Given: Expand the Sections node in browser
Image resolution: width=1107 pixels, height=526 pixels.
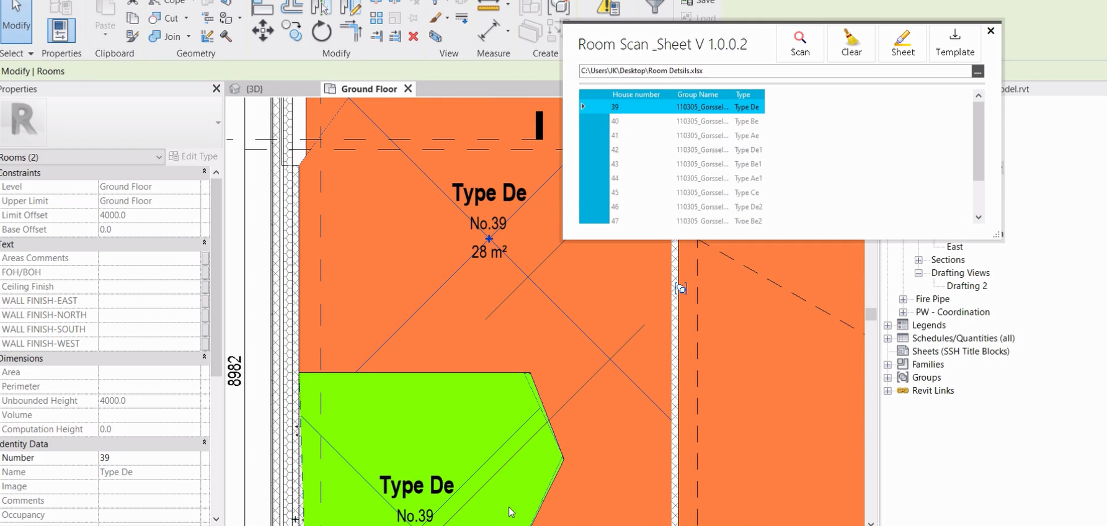Looking at the screenshot, I should (x=918, y=260).
